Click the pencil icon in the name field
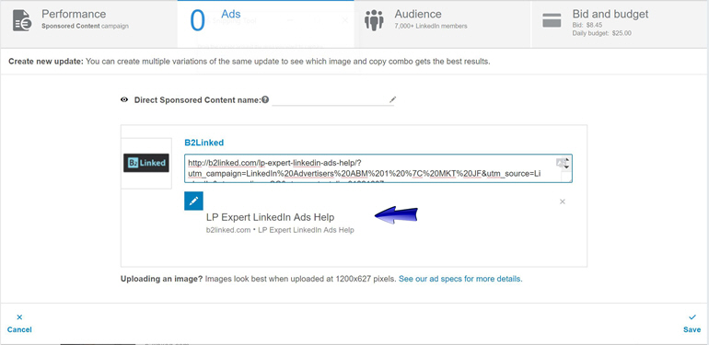 [392, 99]
